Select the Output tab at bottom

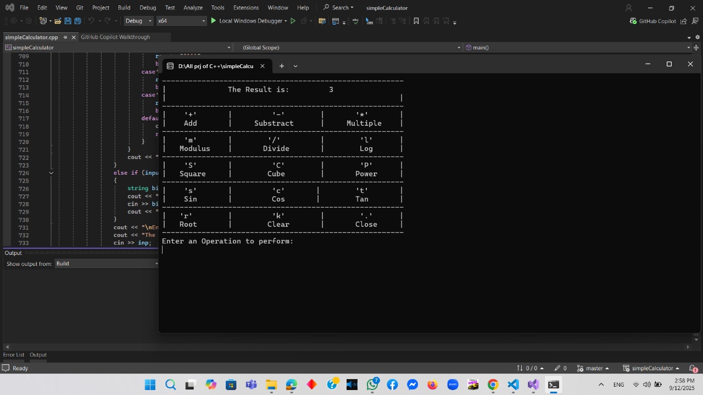(x=38, y=355)
